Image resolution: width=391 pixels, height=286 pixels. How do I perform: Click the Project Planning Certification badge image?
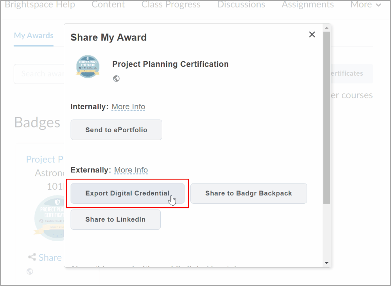coord(88,67)
